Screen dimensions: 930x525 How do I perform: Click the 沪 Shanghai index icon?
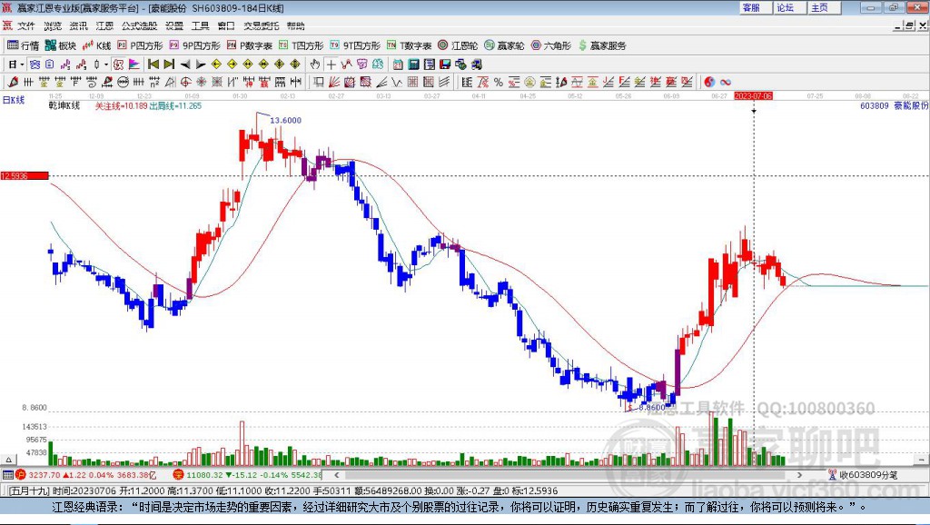tap(21, 474)
